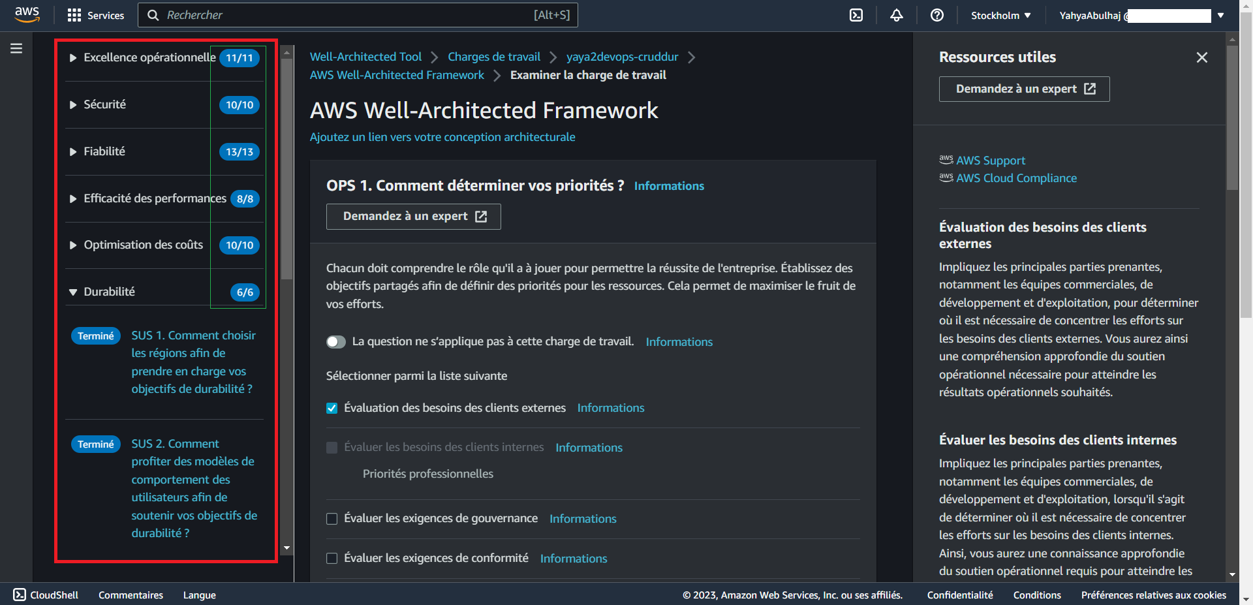Open Informations link beside the not-applicable toggle
This screenshot has height=605, width=1253.
pos(679,342)
